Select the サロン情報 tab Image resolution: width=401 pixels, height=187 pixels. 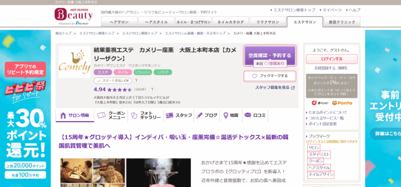pyautogui.click(x=75, y=116)
